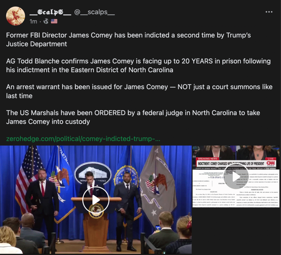
Task: Play the CNN breaking news video
Action: (x=236, y=177)
